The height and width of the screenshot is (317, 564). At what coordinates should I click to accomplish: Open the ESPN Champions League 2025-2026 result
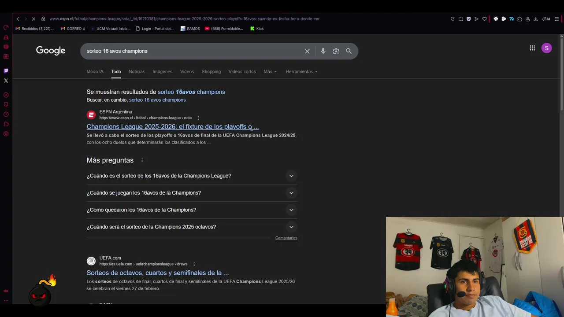pyautogui.click(x=173, y=126)
